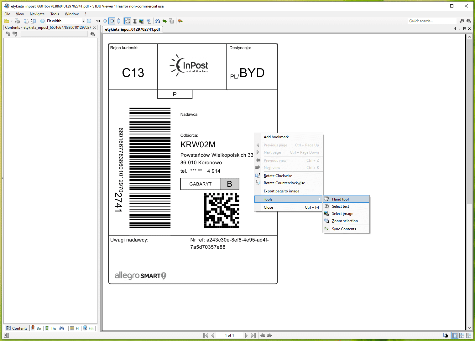Select Hand tool in submenu
The width and height of the screenshot is (475, 341).
346,199
